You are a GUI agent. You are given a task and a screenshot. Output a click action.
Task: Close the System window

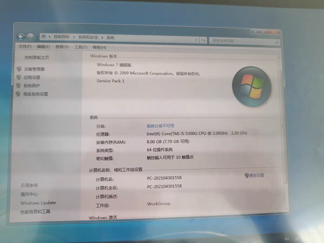tap(273, 32)
